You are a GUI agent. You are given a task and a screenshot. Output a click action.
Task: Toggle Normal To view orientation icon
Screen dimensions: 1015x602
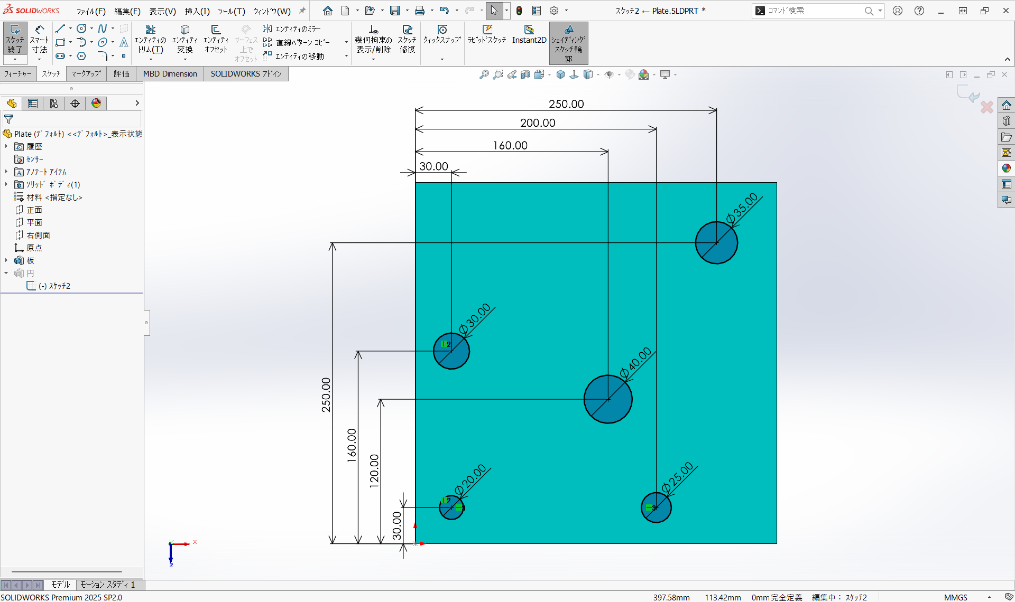click(x=574, y=75)
